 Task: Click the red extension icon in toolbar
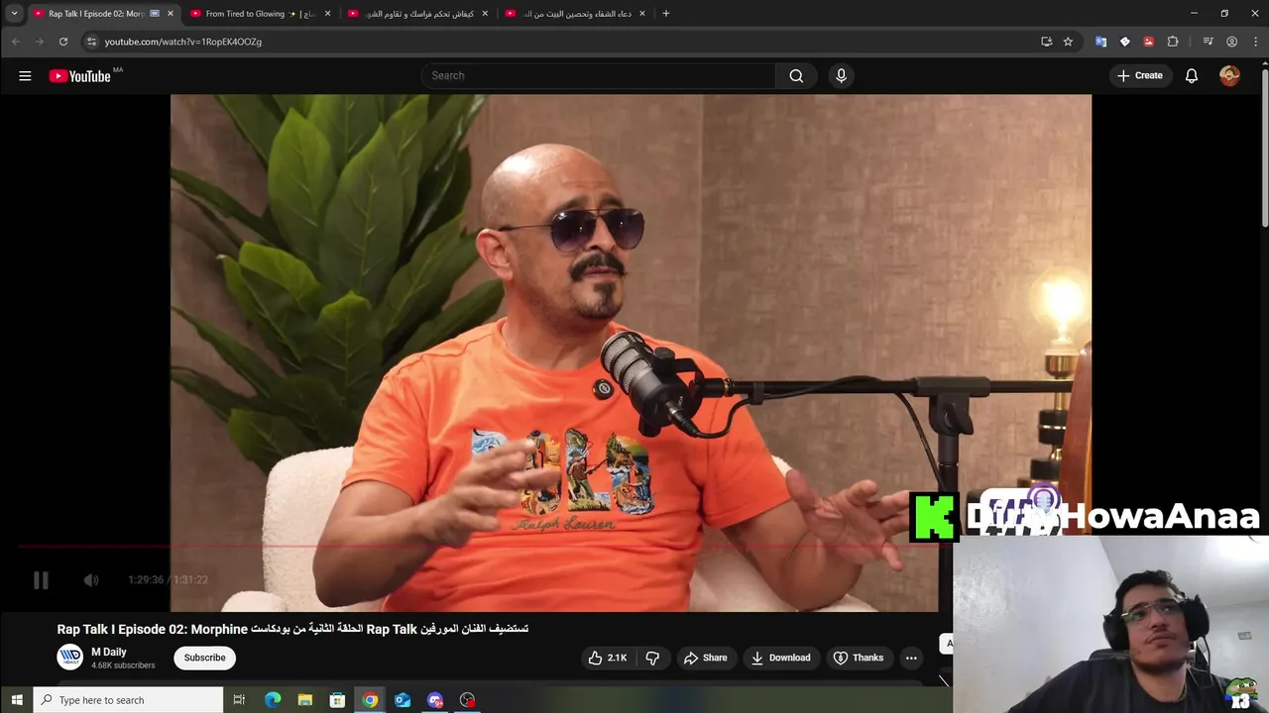click(1148, 42)
